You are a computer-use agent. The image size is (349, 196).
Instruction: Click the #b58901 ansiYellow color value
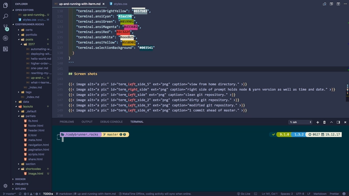[x=129, y=42]
